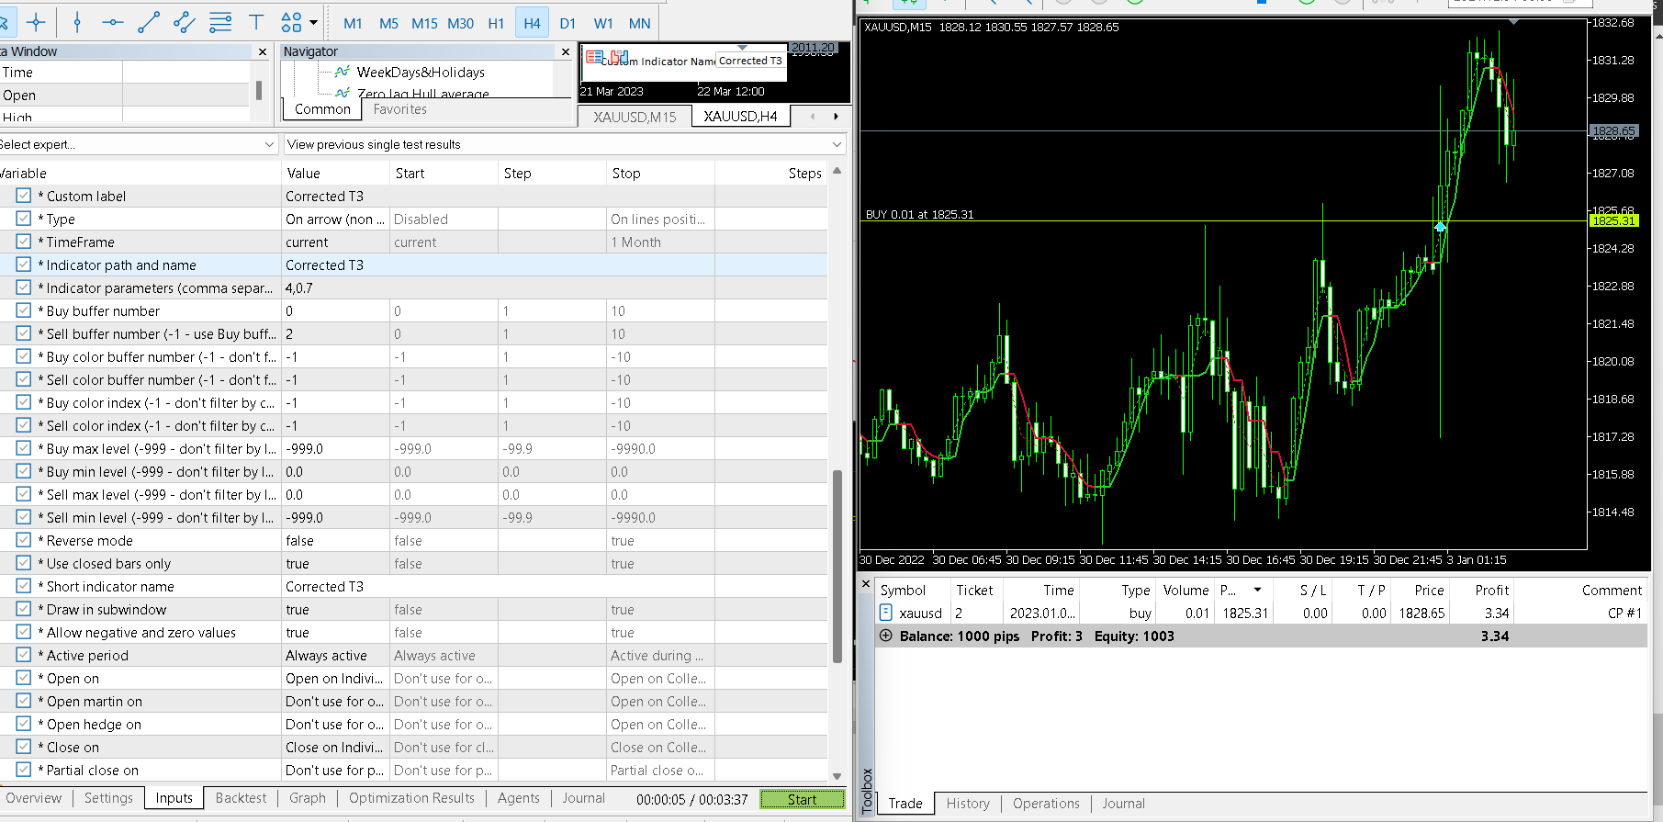Open the P... column sort dropdown
The image size is (1663, 822).
pos(1257,590)
